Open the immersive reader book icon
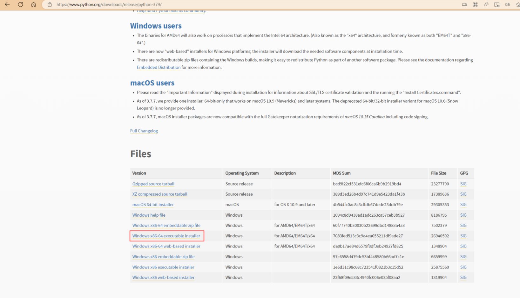The height and width of the screenshot is (298, 520). (497, 4)
